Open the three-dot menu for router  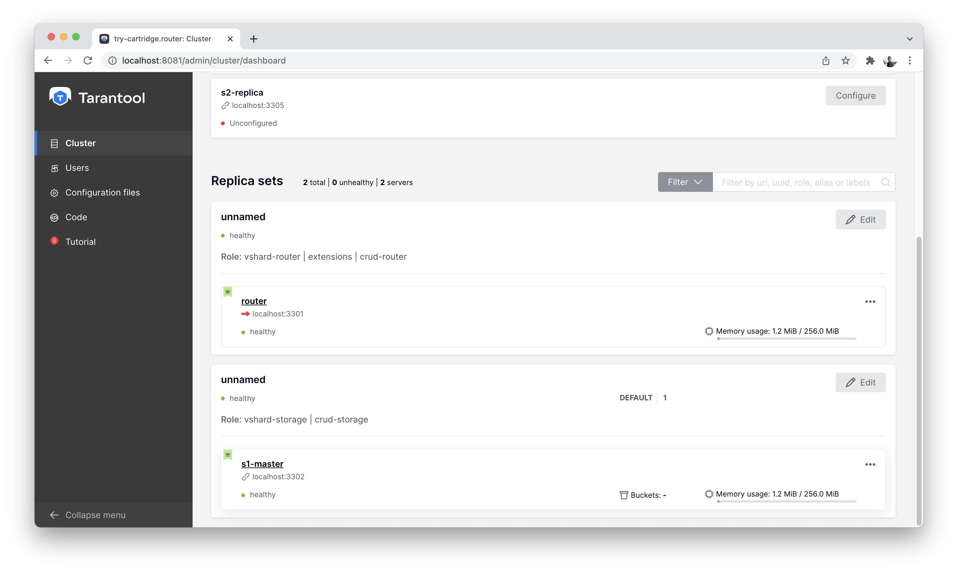(870, 302)
